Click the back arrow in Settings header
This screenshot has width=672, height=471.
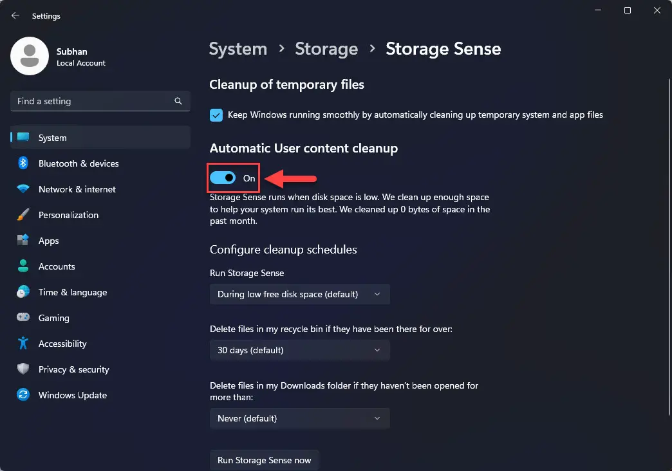[x=15, y=15]
